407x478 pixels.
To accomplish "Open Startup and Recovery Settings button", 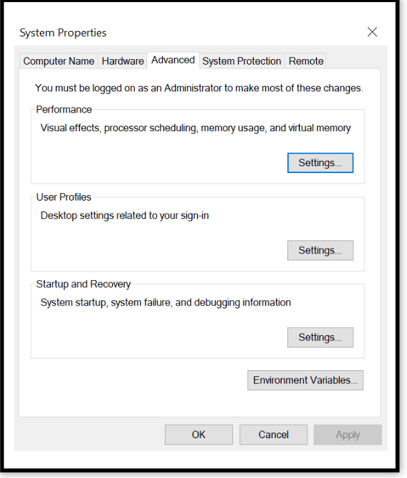I will click(320, 337).
